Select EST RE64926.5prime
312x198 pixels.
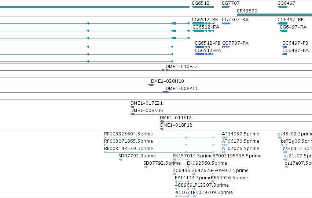[x=213, y=182]
